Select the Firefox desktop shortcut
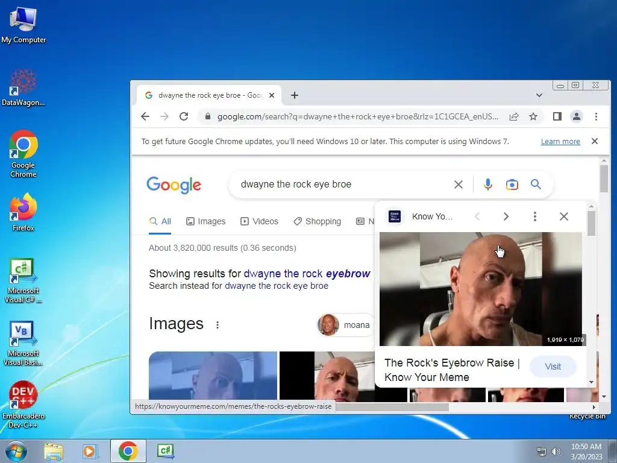This screenshot has width=617, height=463. 23,213
